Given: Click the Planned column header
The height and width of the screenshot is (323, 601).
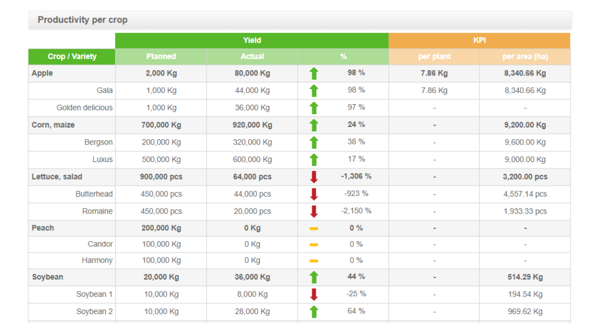Looking at the screenshot, I should 161,57.
